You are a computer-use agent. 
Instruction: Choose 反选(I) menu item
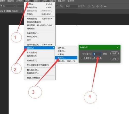[x=40, y=14]
